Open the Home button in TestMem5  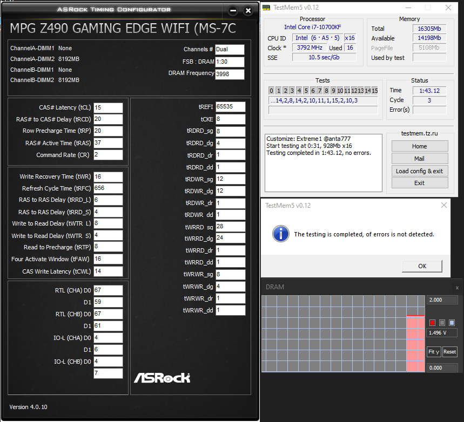pos(420,146)
